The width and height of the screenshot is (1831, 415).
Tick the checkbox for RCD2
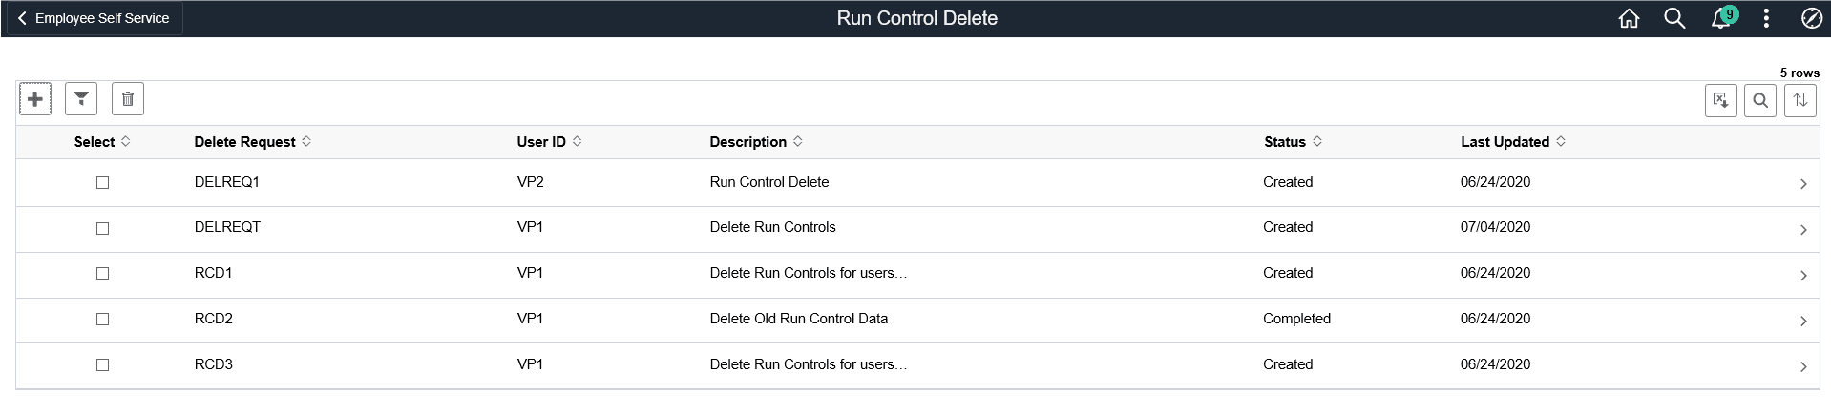pos(103,319)
